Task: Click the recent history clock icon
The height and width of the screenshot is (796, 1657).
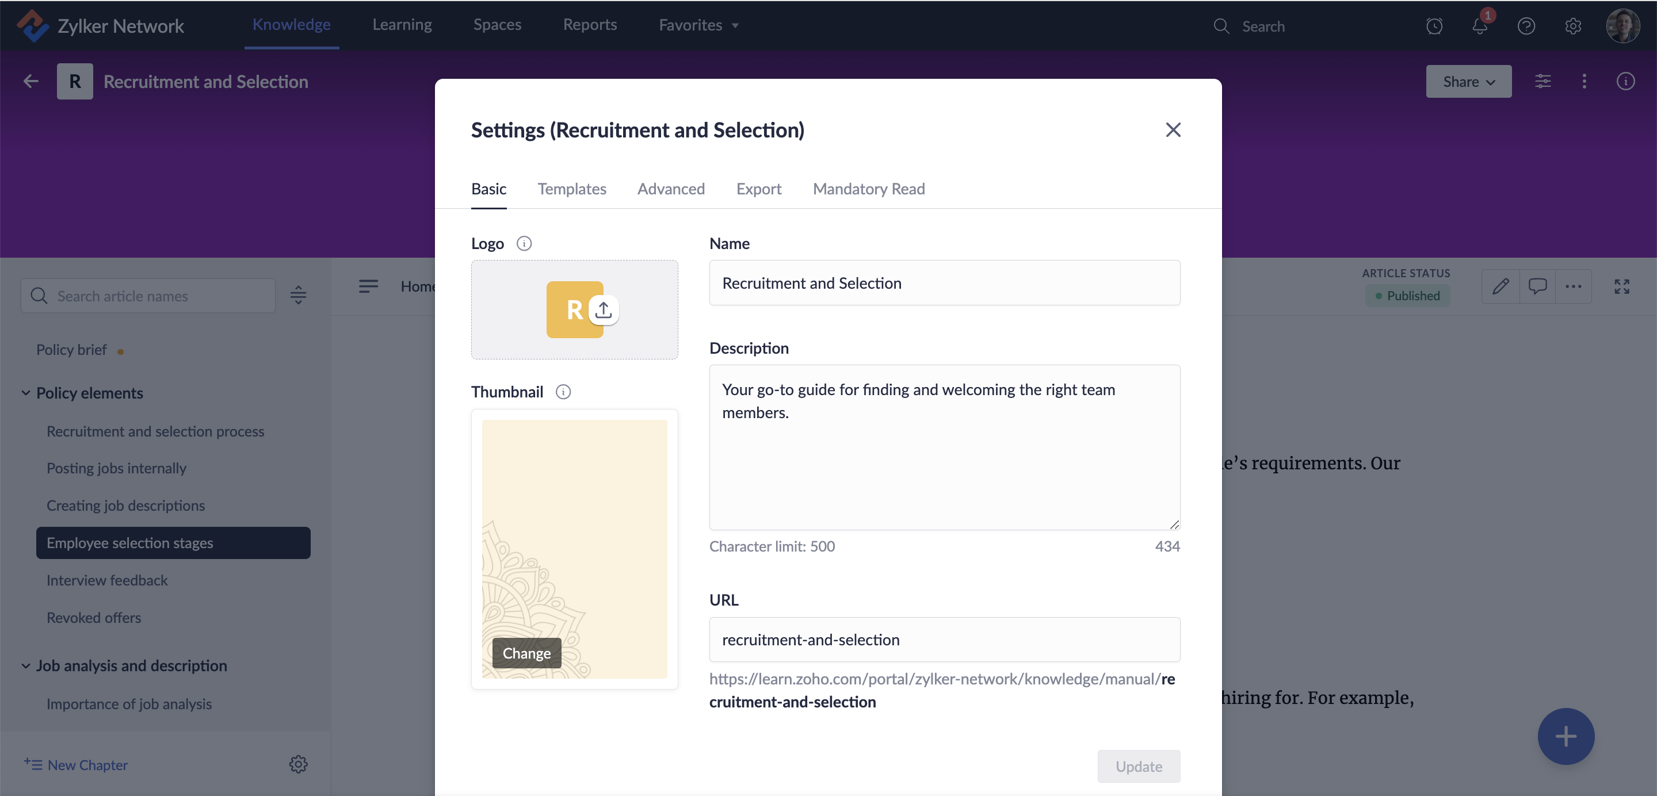Action: tap(1434, 26)
